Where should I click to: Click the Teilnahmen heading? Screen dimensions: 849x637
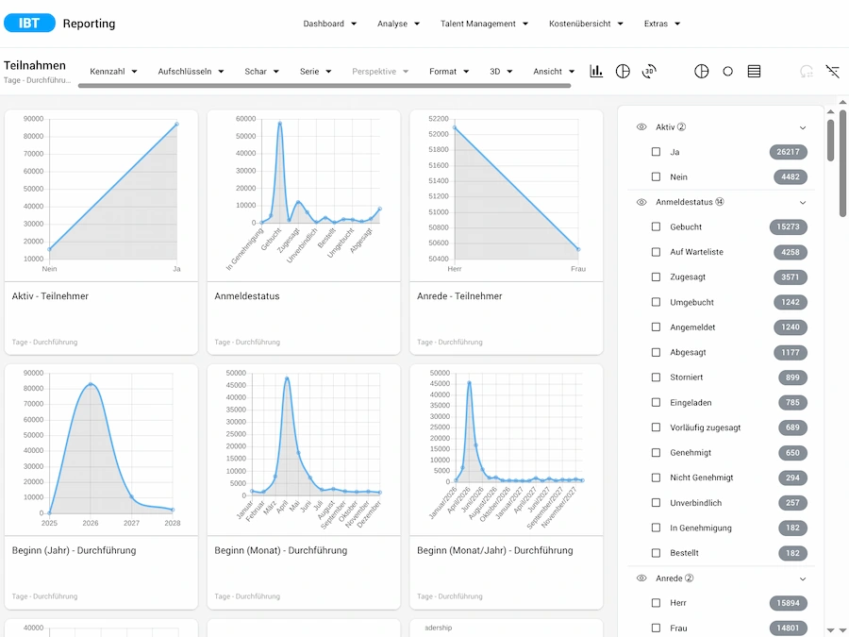(35, 65)
